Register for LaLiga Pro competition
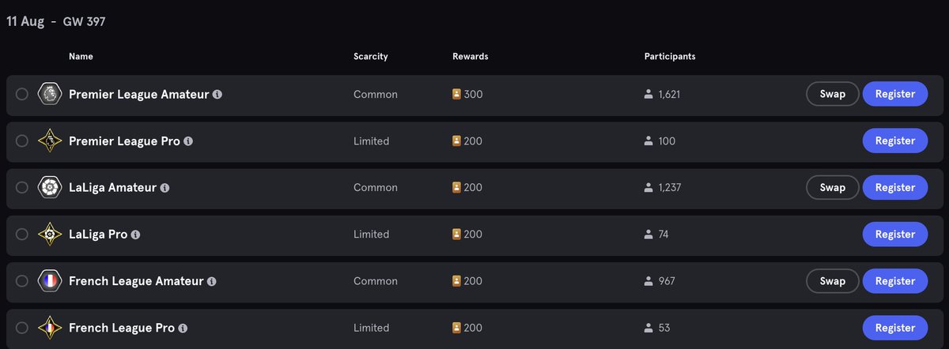This screenshot has height=349, width=949. 895,235
